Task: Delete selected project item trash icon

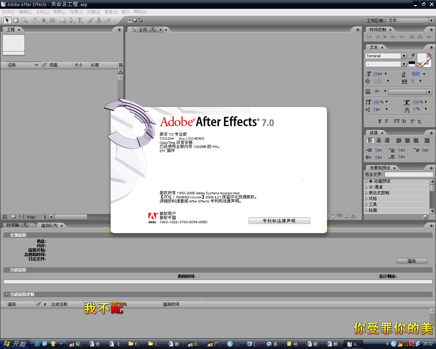Action: [x=44, y=217]
